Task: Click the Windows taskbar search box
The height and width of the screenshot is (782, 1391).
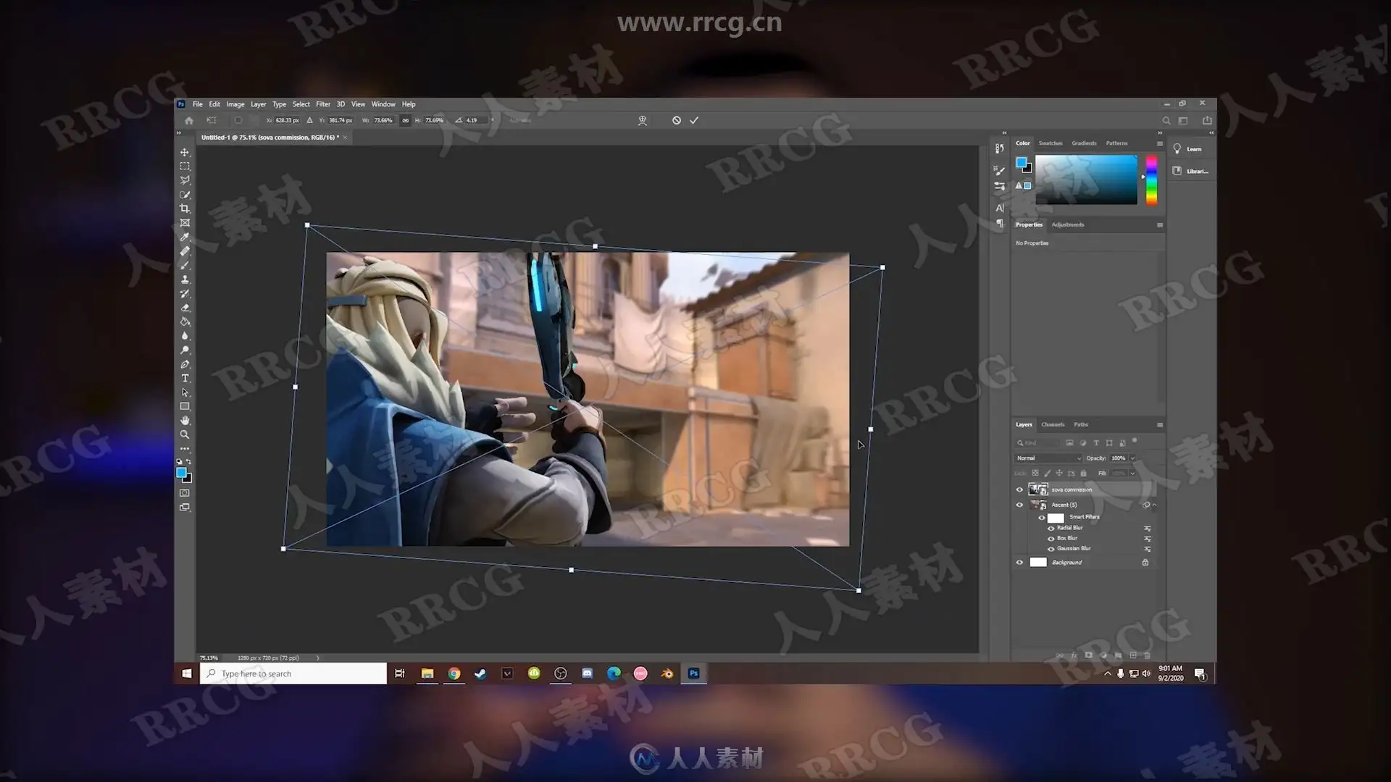Action: tap(293, 673)
